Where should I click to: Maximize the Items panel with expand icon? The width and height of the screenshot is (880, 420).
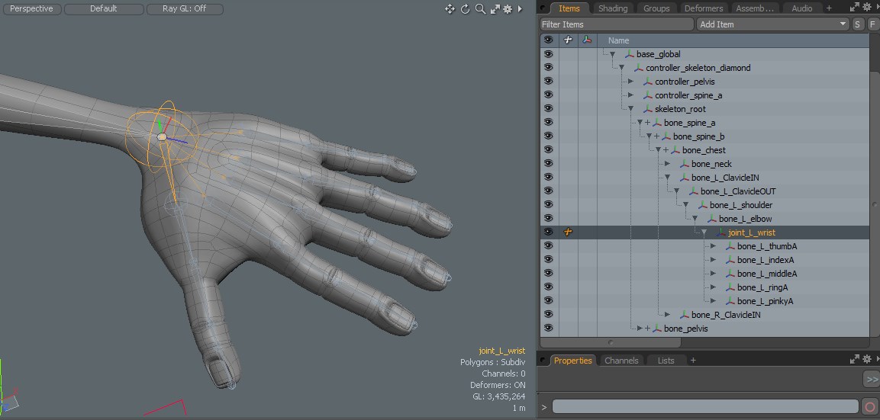pyautogui.click(x=854, y=8)
